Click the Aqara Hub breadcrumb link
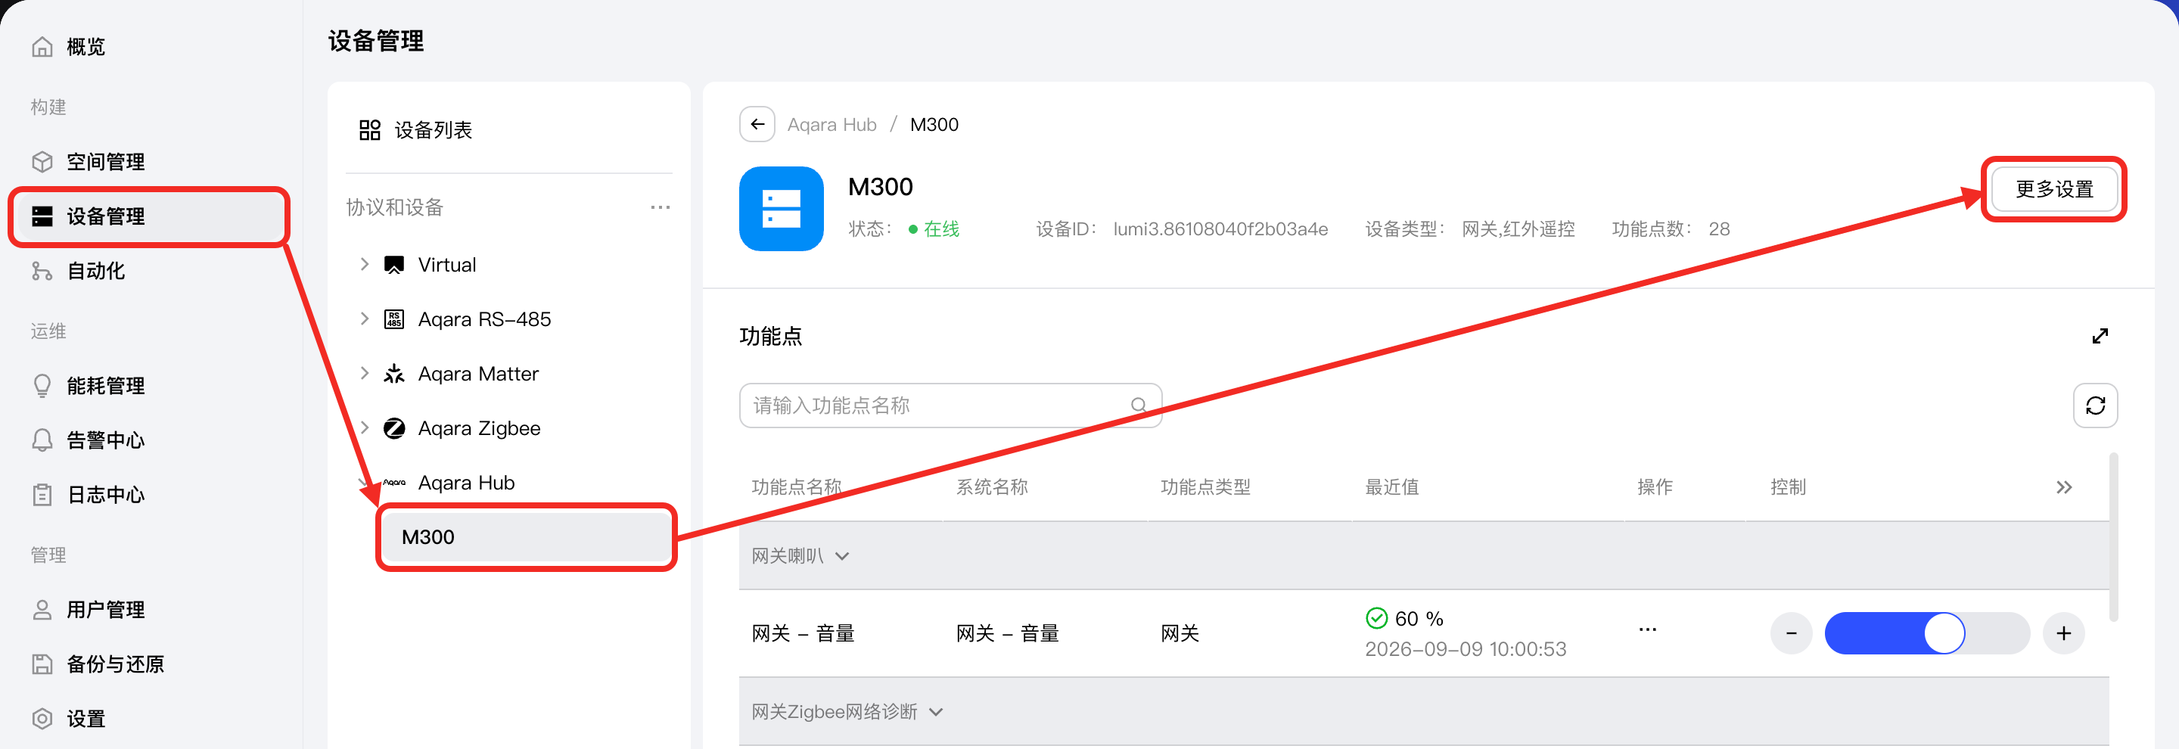The height and width of the screenshot is (749, 2179). click(x=832, y=124)
